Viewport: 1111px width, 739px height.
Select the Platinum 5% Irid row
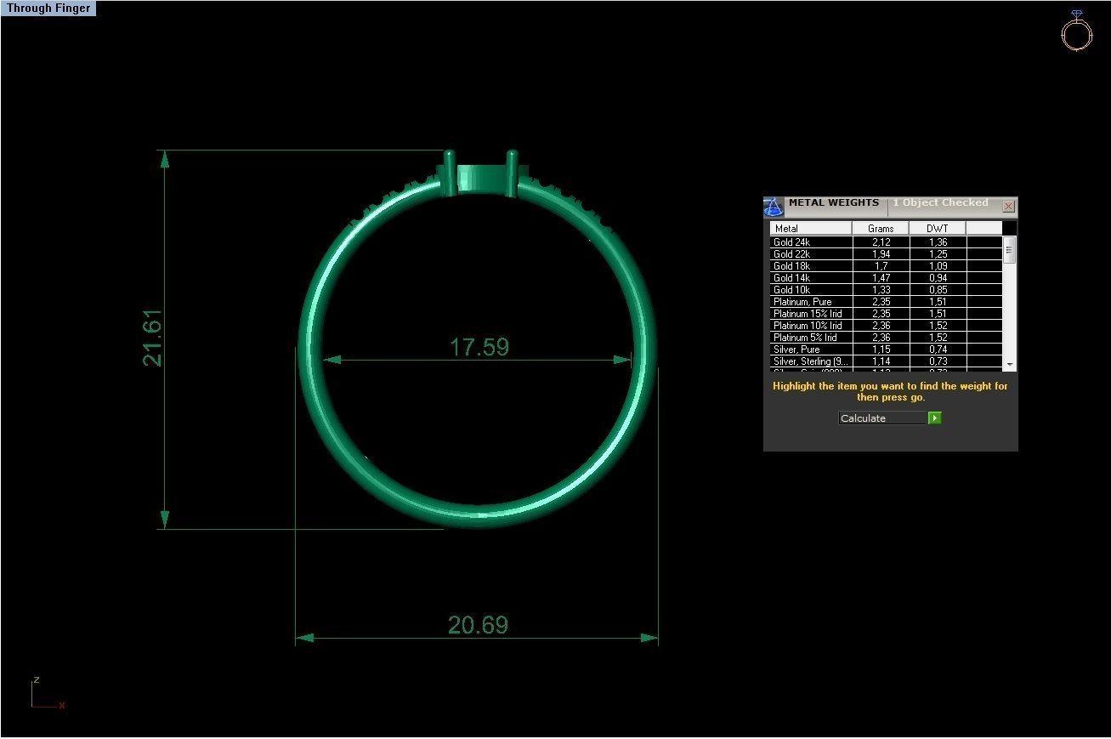(887, 338)
